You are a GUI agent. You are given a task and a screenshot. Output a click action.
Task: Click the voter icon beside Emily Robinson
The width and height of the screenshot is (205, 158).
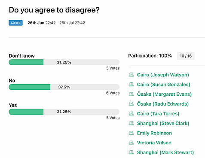(131, 133)
